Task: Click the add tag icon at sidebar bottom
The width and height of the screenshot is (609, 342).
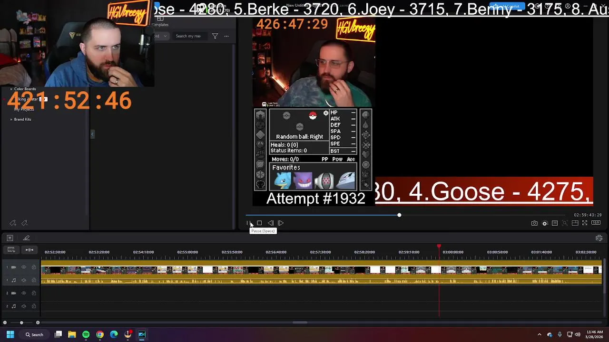Action: [13, 223]
